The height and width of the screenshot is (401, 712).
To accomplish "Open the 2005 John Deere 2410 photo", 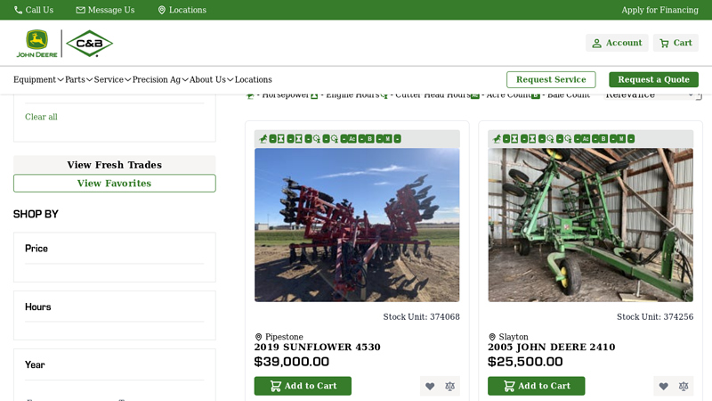I will coord(590,225).
